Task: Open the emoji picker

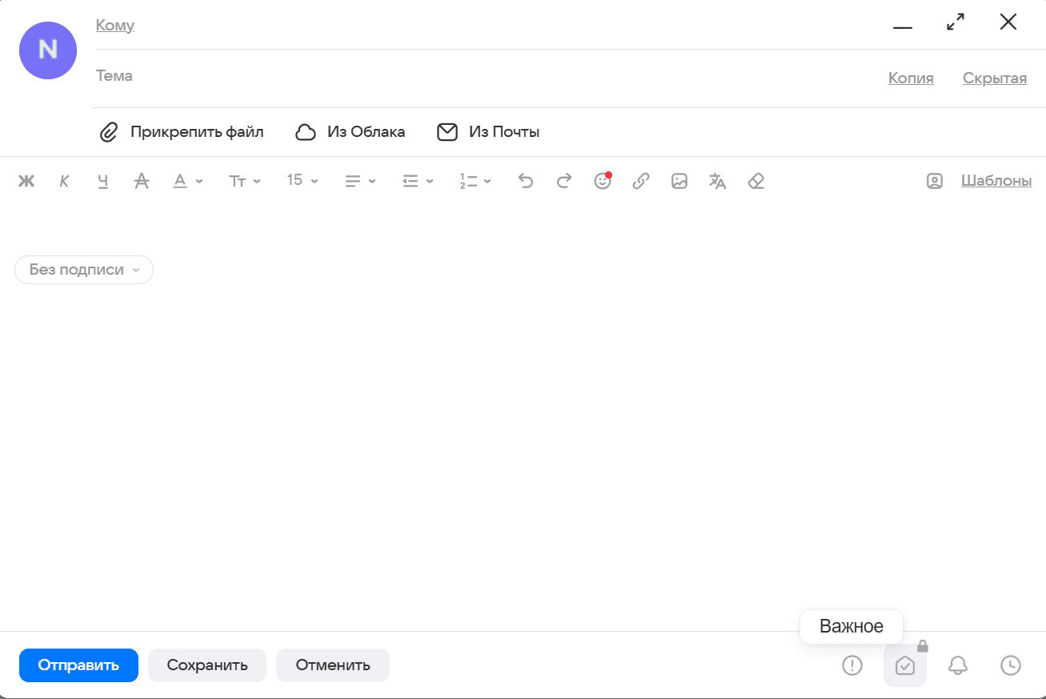Action: pos(603,181)
